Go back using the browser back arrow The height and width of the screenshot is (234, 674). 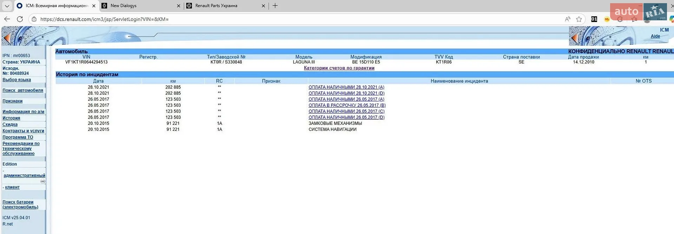pyautogui.click(x=7, y=19)
